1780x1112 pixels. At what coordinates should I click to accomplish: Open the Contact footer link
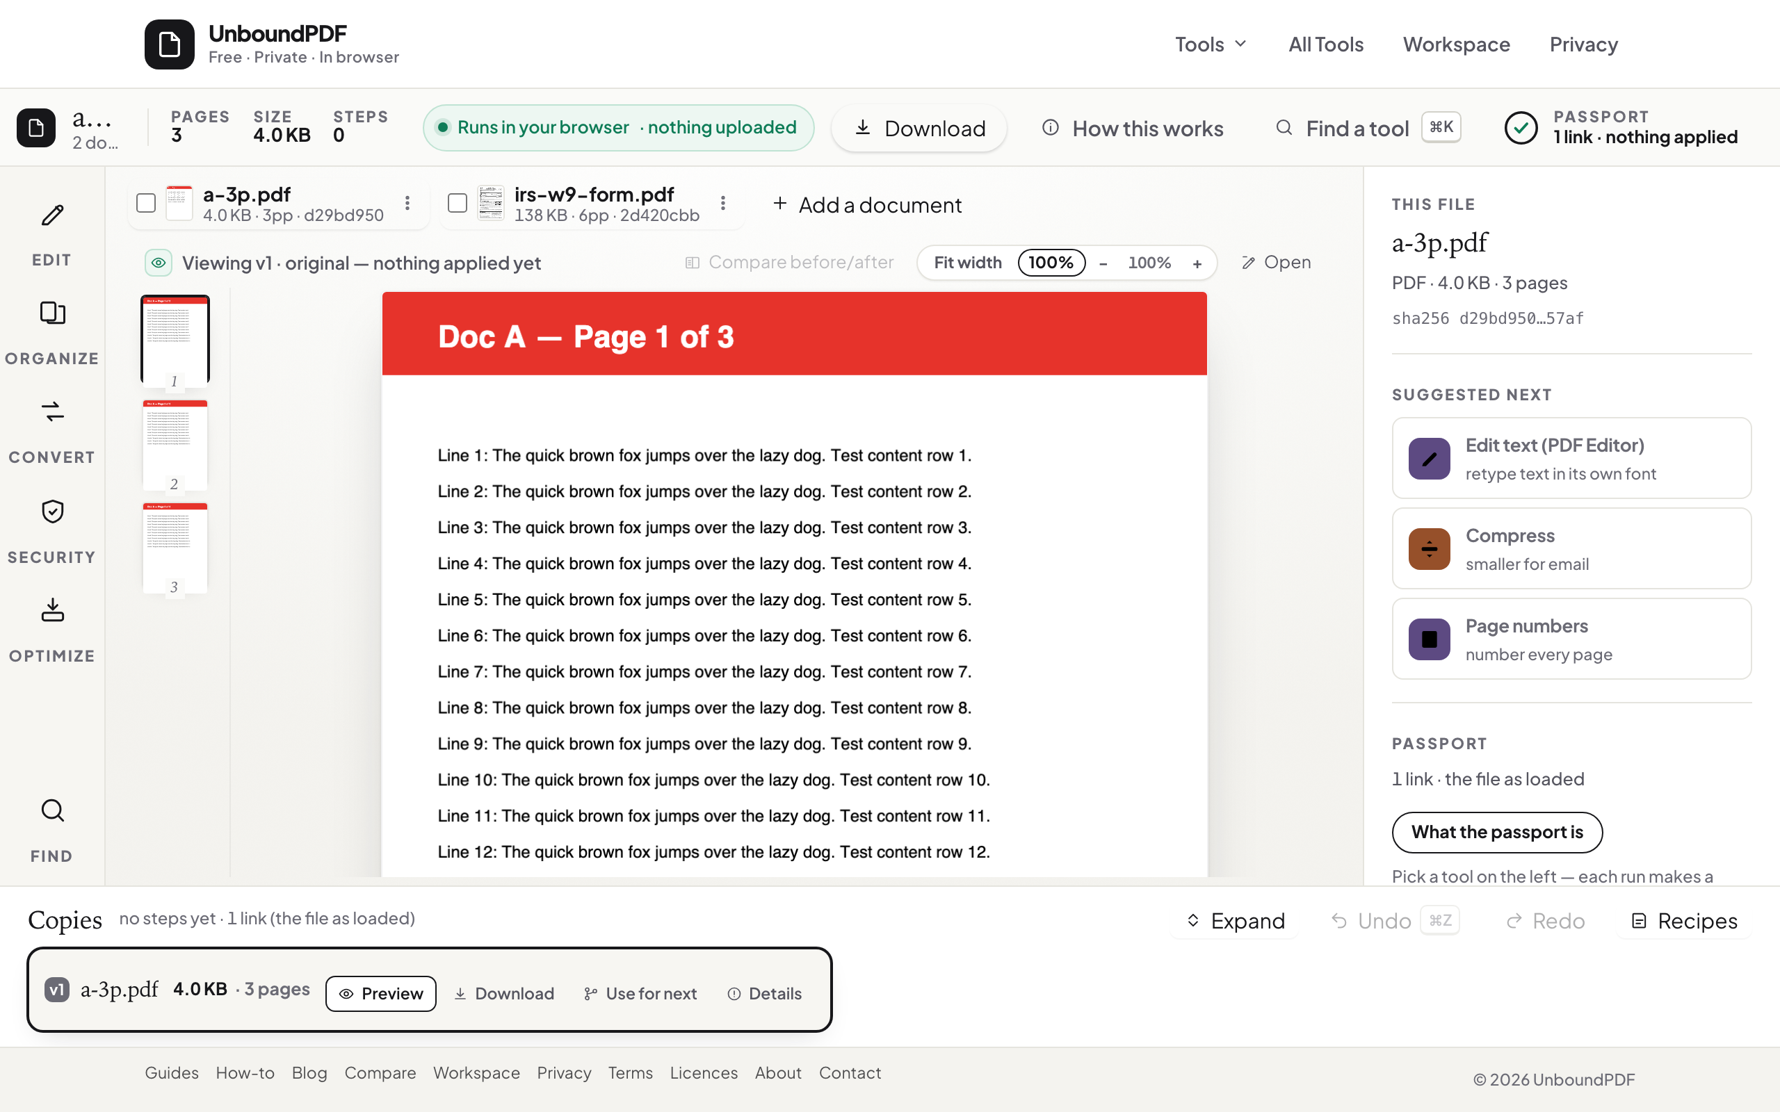850,1073
